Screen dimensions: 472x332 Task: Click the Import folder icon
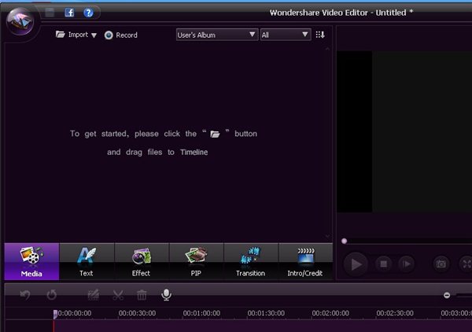61,35
